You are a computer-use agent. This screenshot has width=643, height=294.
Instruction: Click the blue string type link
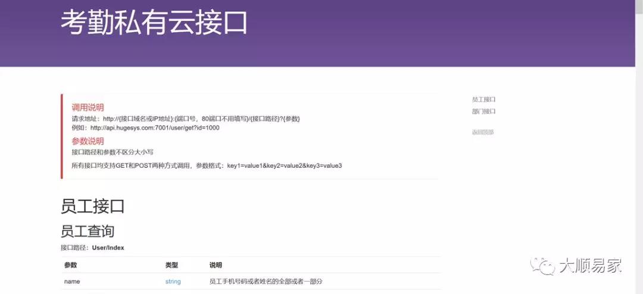coord(173,282)
